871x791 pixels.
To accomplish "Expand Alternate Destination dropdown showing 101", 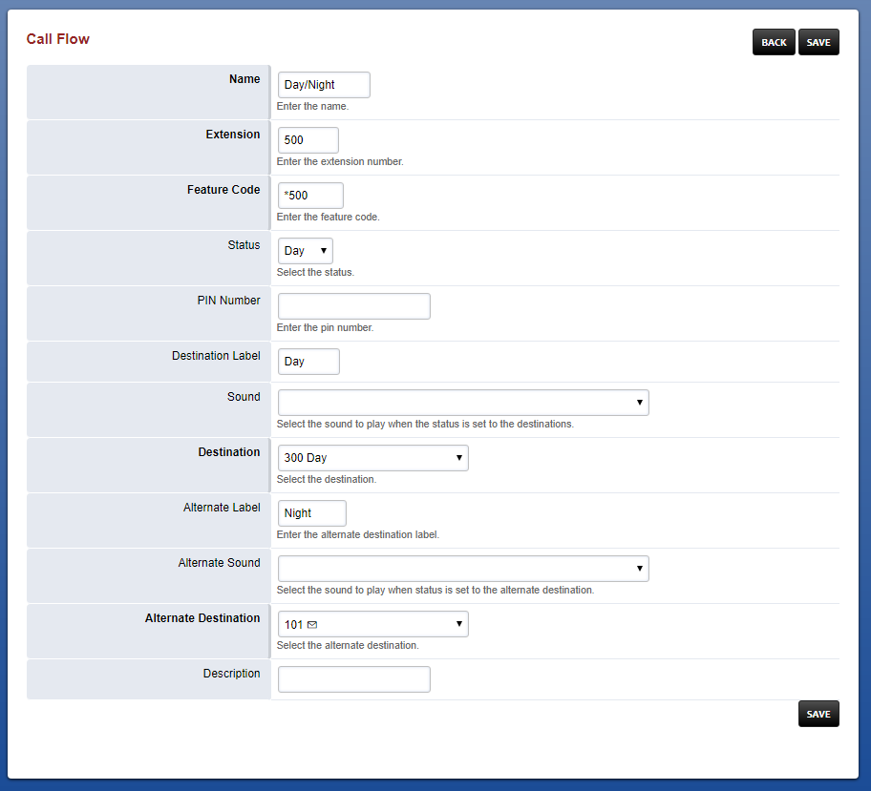I will (x=372, y=624).
